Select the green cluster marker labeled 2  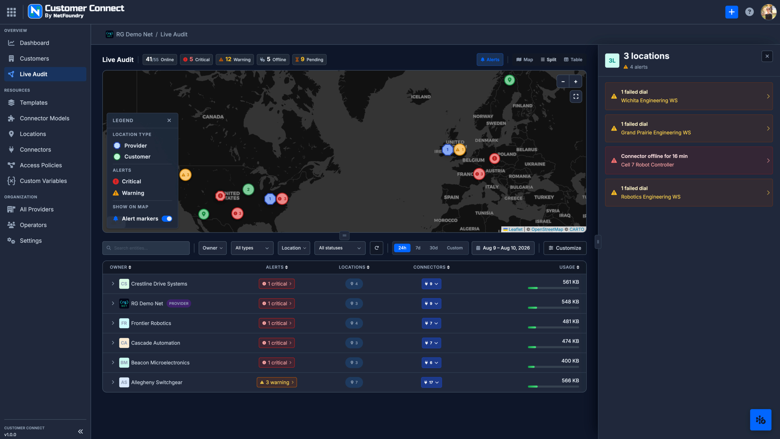[x=248, y=190]
